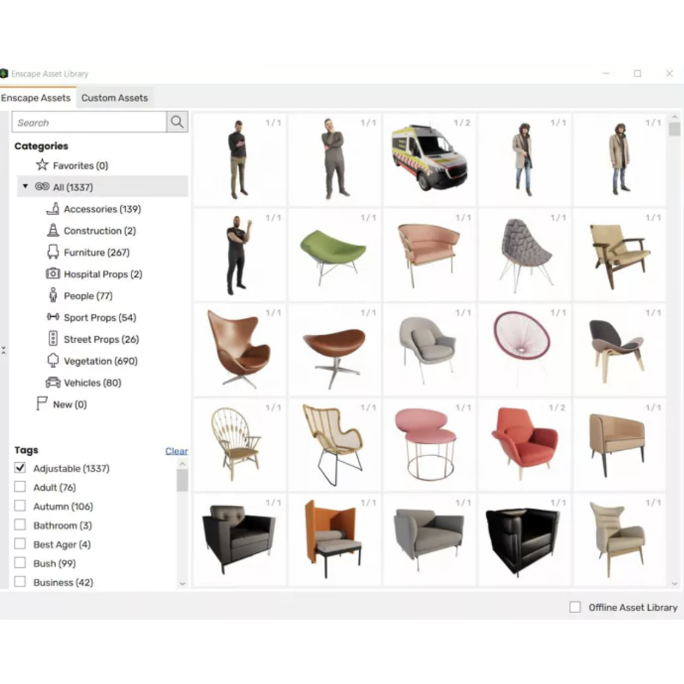Collapse the All (1337) category tree
Viewport: 684px width, 684px height.
pyautogui.click(x=25, y=186)
